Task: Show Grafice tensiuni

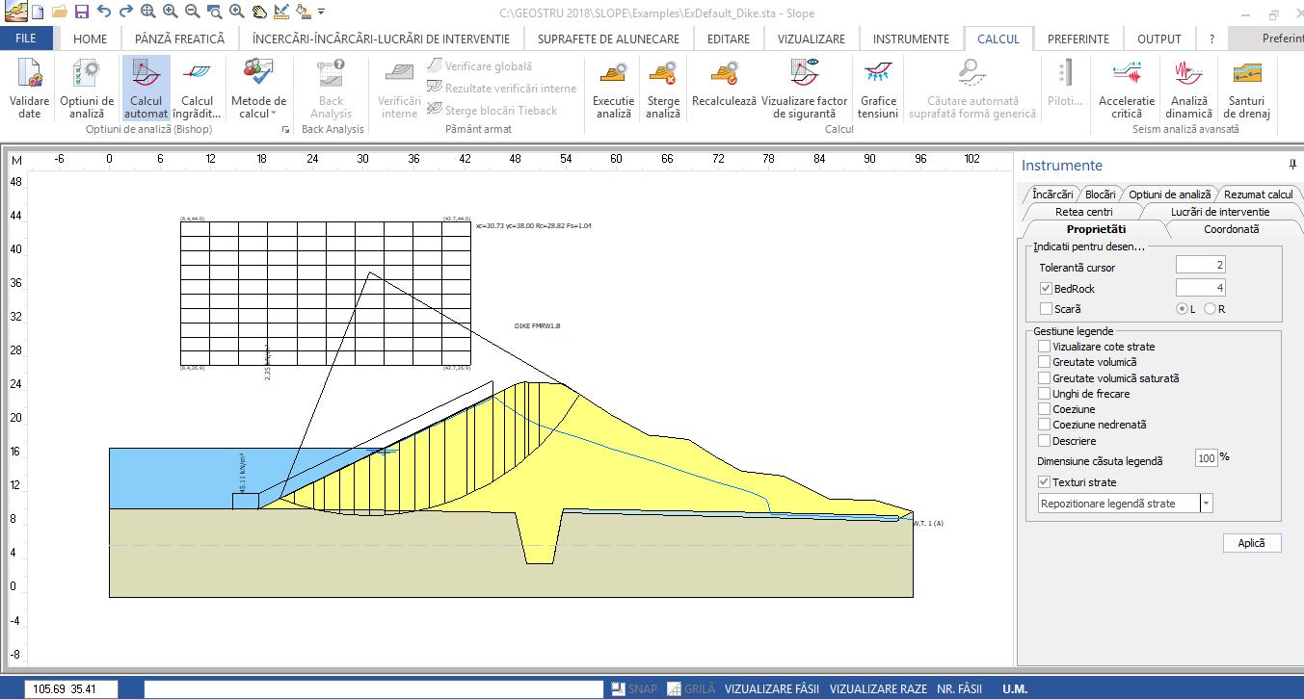Action: (x=878, y=89)
